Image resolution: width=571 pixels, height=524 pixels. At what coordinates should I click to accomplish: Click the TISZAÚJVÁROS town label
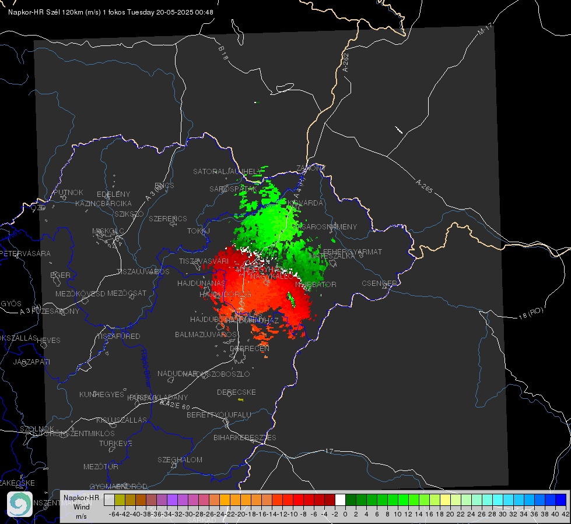(x=143, y=272)
